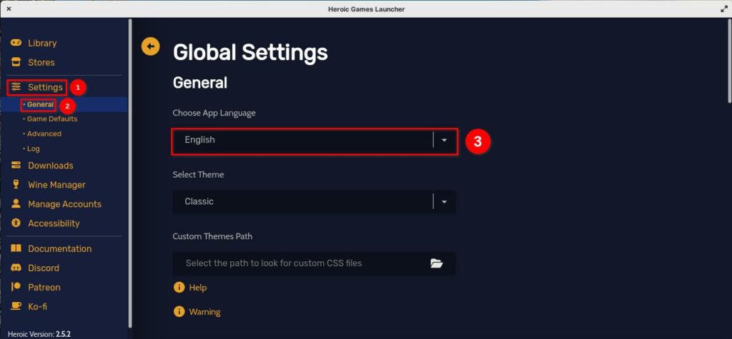The height and width of the screenshot is (339, 732).
Task: Click the Stores shop icon
Action: pos(16,62)
